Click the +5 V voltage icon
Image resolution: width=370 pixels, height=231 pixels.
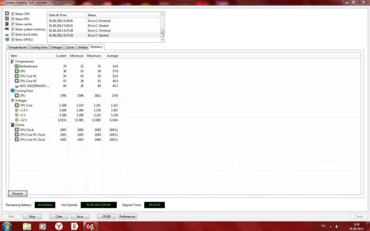click(x=17, y=115)
